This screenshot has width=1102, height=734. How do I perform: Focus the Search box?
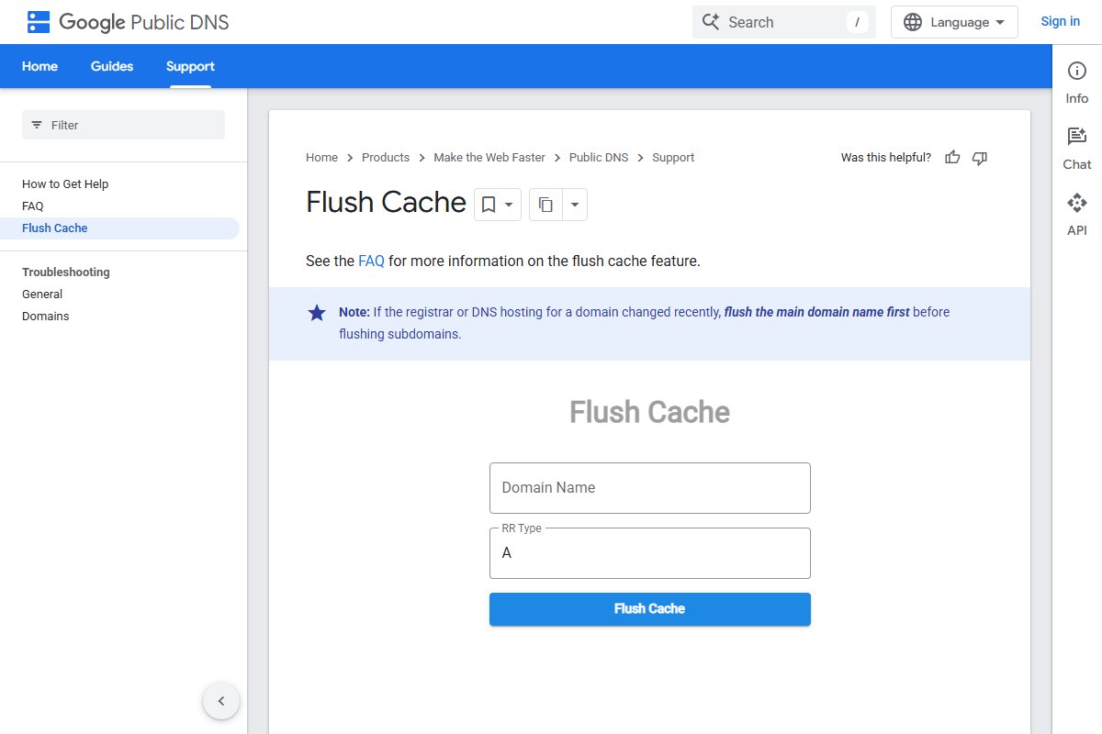point(784,22)
